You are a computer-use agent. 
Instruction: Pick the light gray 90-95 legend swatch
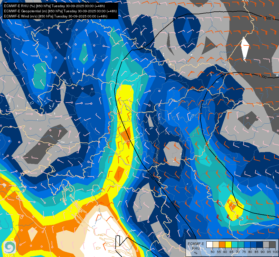tap(266, 244)
